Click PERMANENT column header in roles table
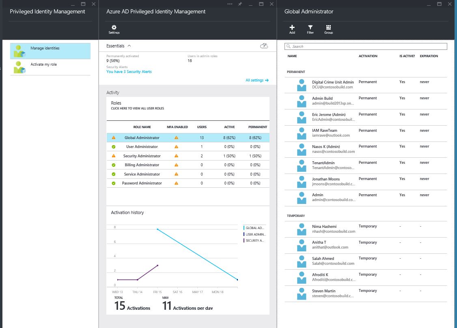This screenshot has height=328, width=457. coord(258,127)
